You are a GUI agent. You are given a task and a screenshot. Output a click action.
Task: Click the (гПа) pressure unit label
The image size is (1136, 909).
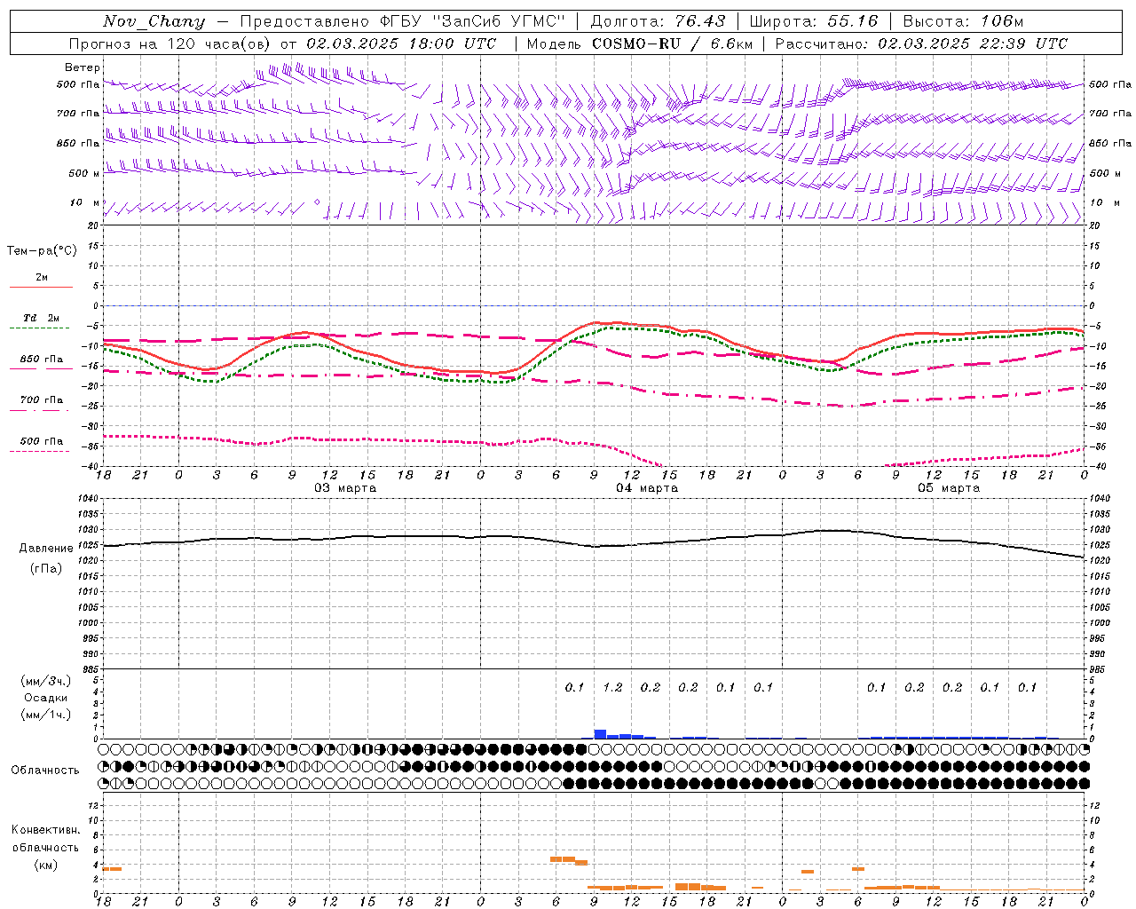pos(46,569)
